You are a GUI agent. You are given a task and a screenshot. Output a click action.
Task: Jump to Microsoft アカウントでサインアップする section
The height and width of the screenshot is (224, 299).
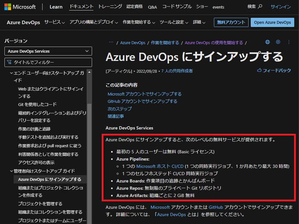pos(145,94)
